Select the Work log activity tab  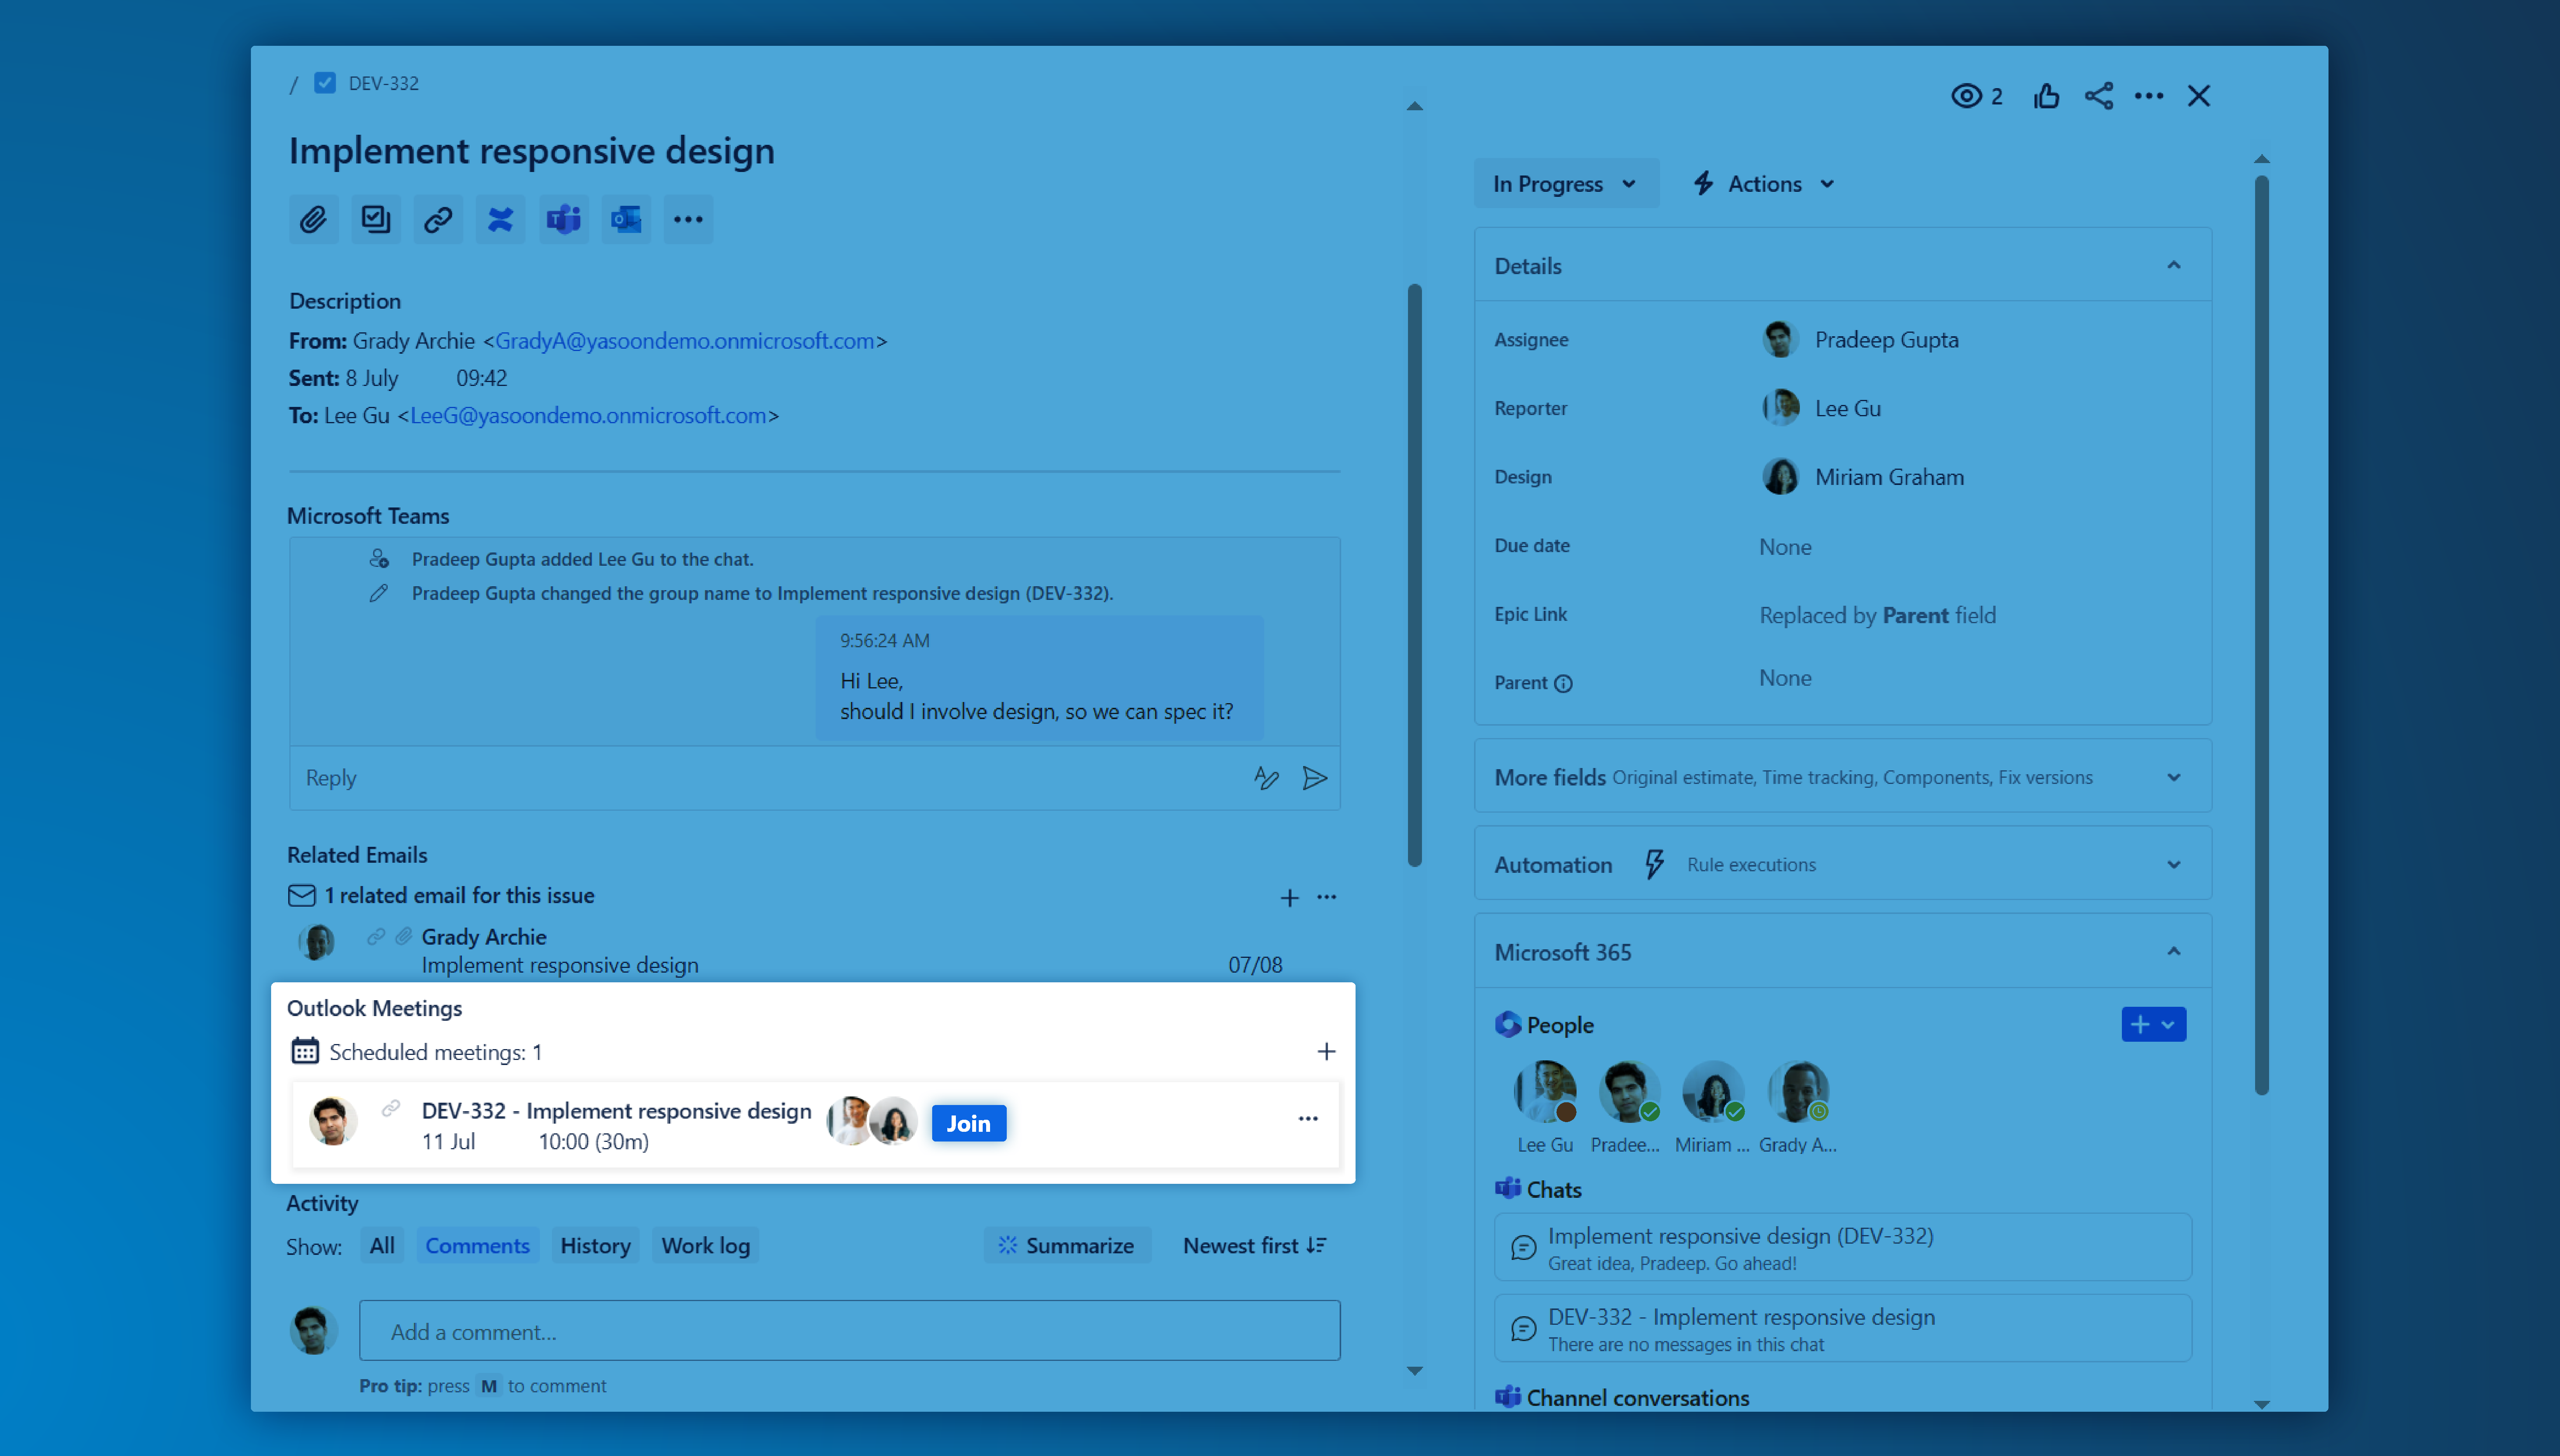[705, 1245]
